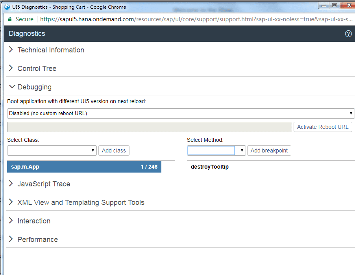Open the Select Method dropdown arrow
Screen dimensions: 355x275
(242, 151)
